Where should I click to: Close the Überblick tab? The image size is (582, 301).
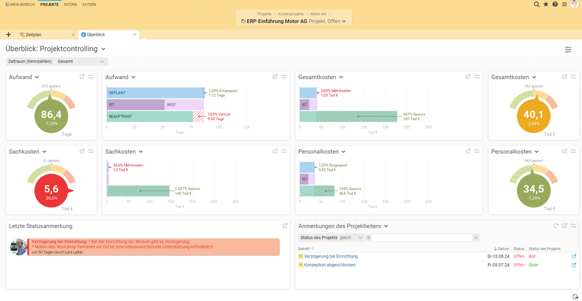pyautogui.click(x=135, y=35)
